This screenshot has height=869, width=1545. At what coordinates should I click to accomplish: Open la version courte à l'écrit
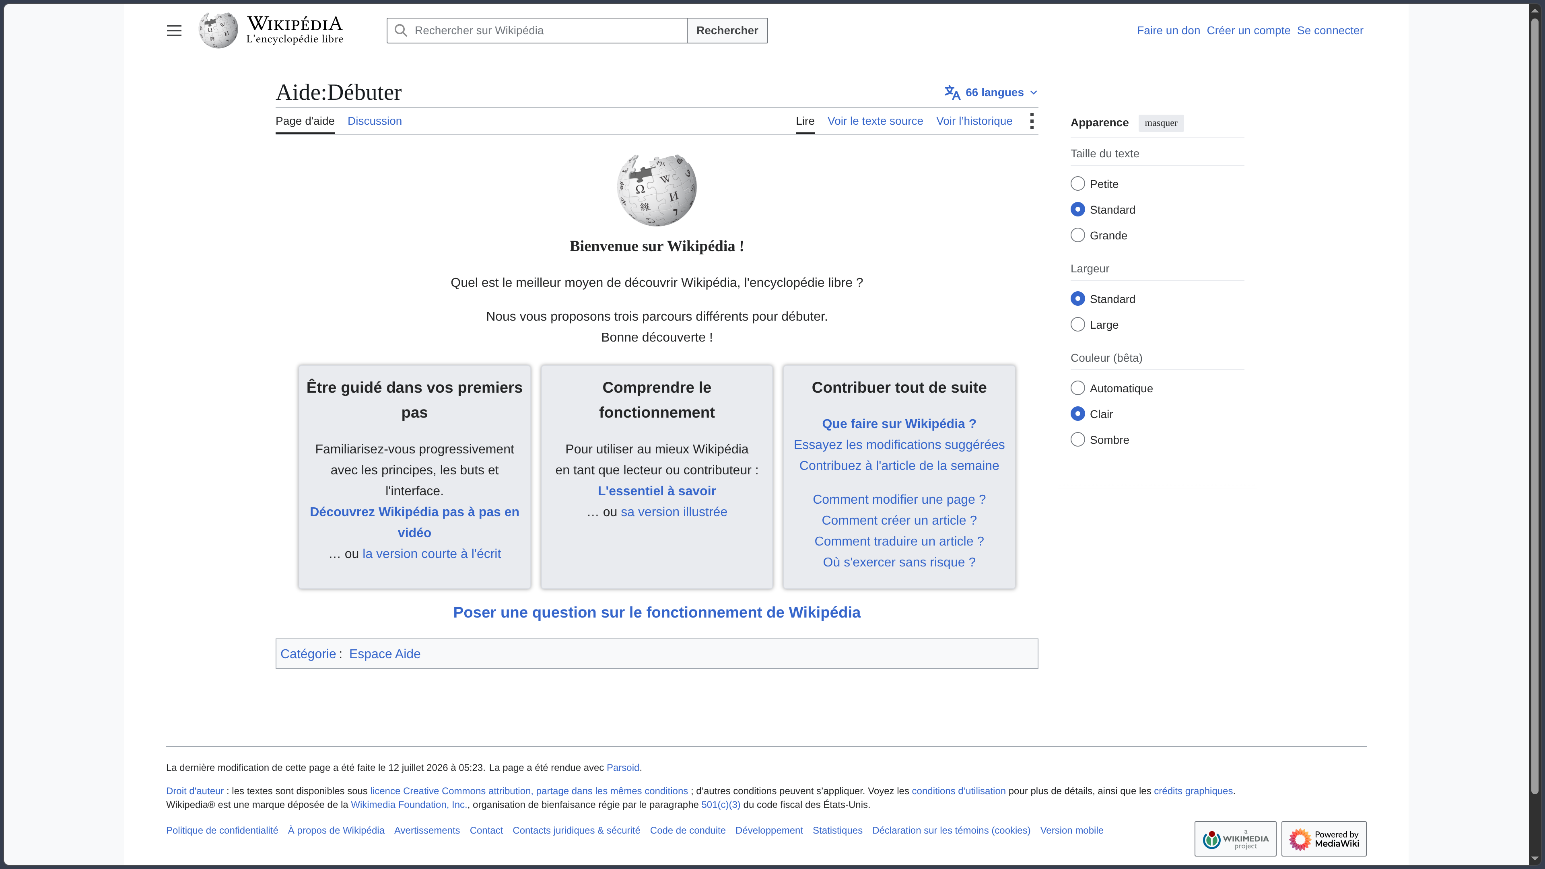tap(431, 554)
